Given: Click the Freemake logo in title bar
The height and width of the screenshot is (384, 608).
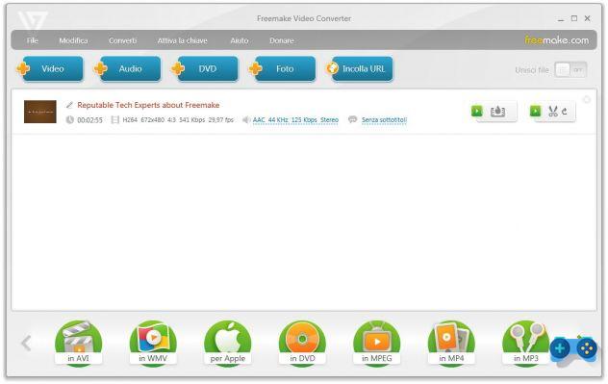Looking at the screenshot, I should click(x=33, y=20).
